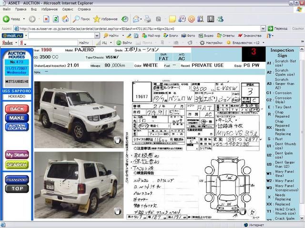Click the History clock icon

tap(125, 19)
